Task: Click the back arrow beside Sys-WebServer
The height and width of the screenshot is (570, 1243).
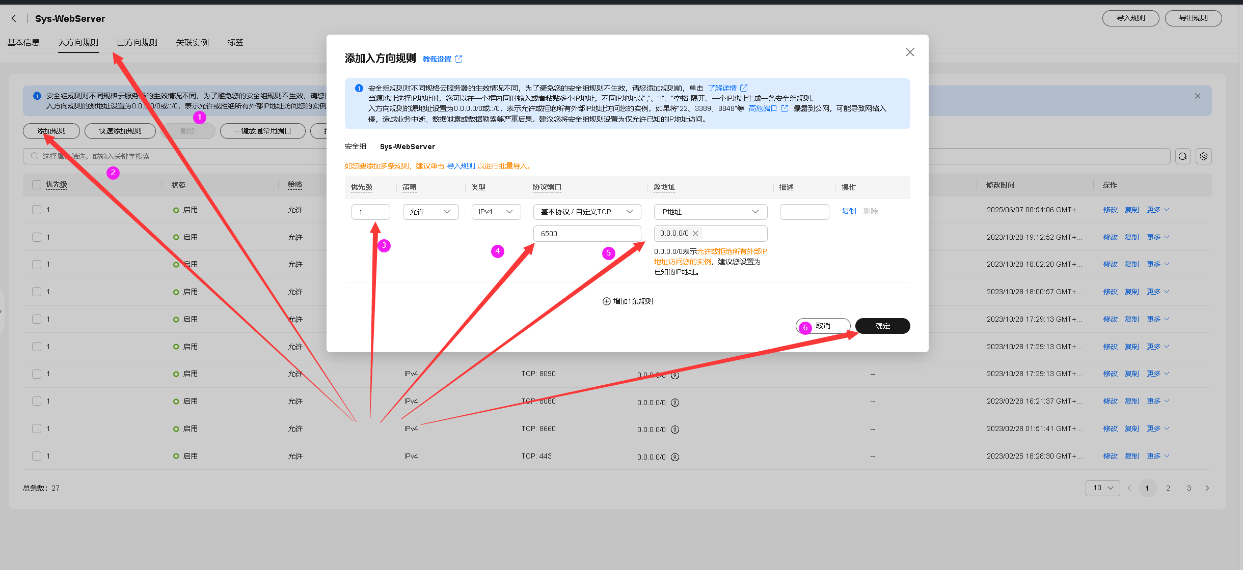Action: (14, 19)
